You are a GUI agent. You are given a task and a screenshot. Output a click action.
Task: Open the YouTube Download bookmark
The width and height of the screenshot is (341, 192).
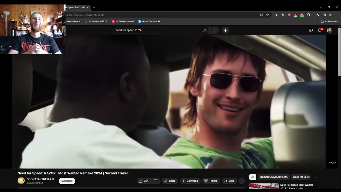click(x=124, y=21)
